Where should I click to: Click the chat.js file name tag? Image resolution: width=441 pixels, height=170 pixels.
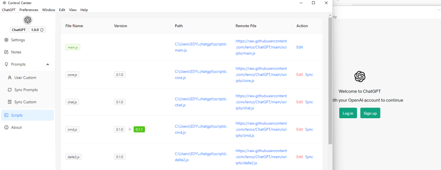pyautogui.click(x=72, y=102)
